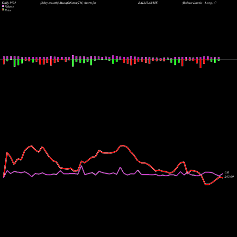The width and height of the screenshot is (237, 237).
Task: Select the 'Volume' legend label
Action: tap(9, 7)
